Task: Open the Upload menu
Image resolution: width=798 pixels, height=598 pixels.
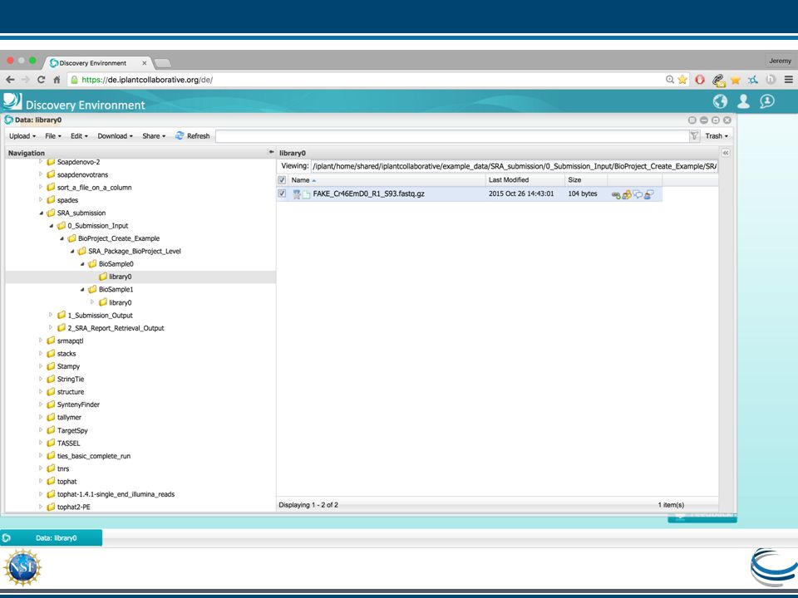Action: [22, 135]
